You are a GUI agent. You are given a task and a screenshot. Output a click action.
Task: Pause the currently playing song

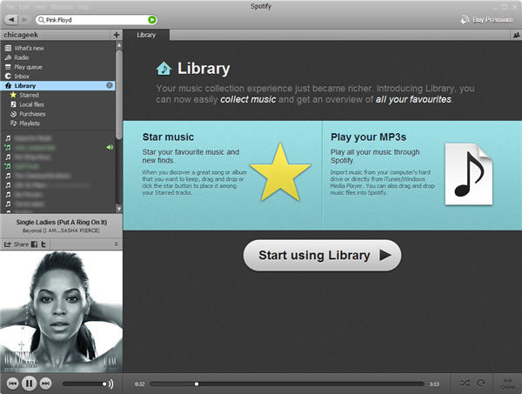tap(29, 383)
